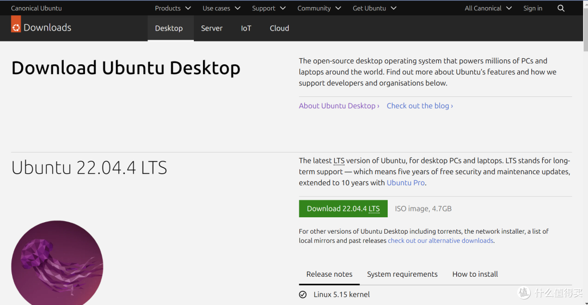Open the System requirements tab
The height and width of the screenshot is (305, 588).
[x=402, y=274]
